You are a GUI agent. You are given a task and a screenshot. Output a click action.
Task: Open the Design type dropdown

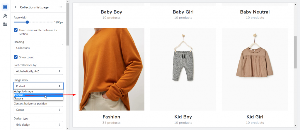click(x=38, y=125)
